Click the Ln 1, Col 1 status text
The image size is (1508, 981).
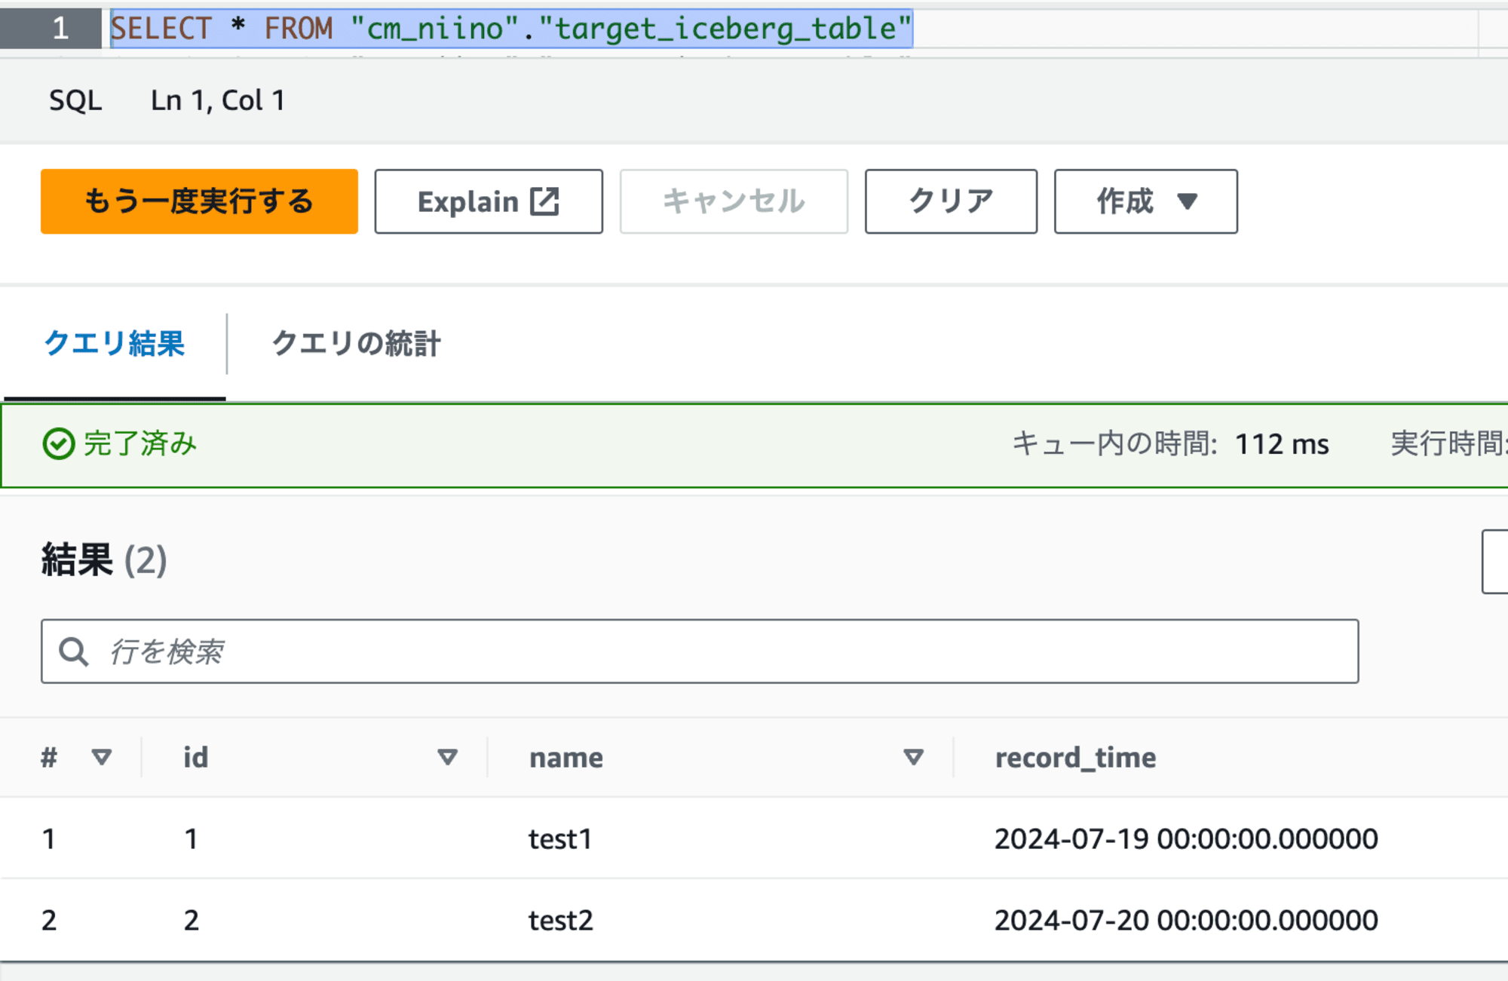(x=218, y=100)
